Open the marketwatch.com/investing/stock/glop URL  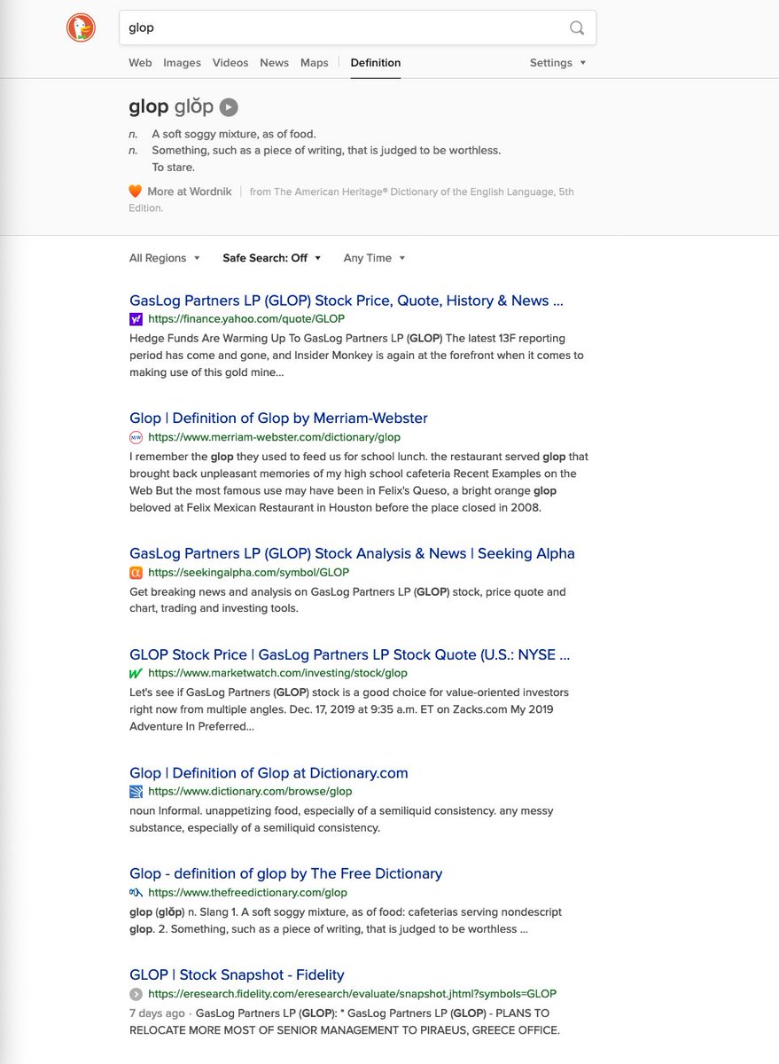pos(278,674)
